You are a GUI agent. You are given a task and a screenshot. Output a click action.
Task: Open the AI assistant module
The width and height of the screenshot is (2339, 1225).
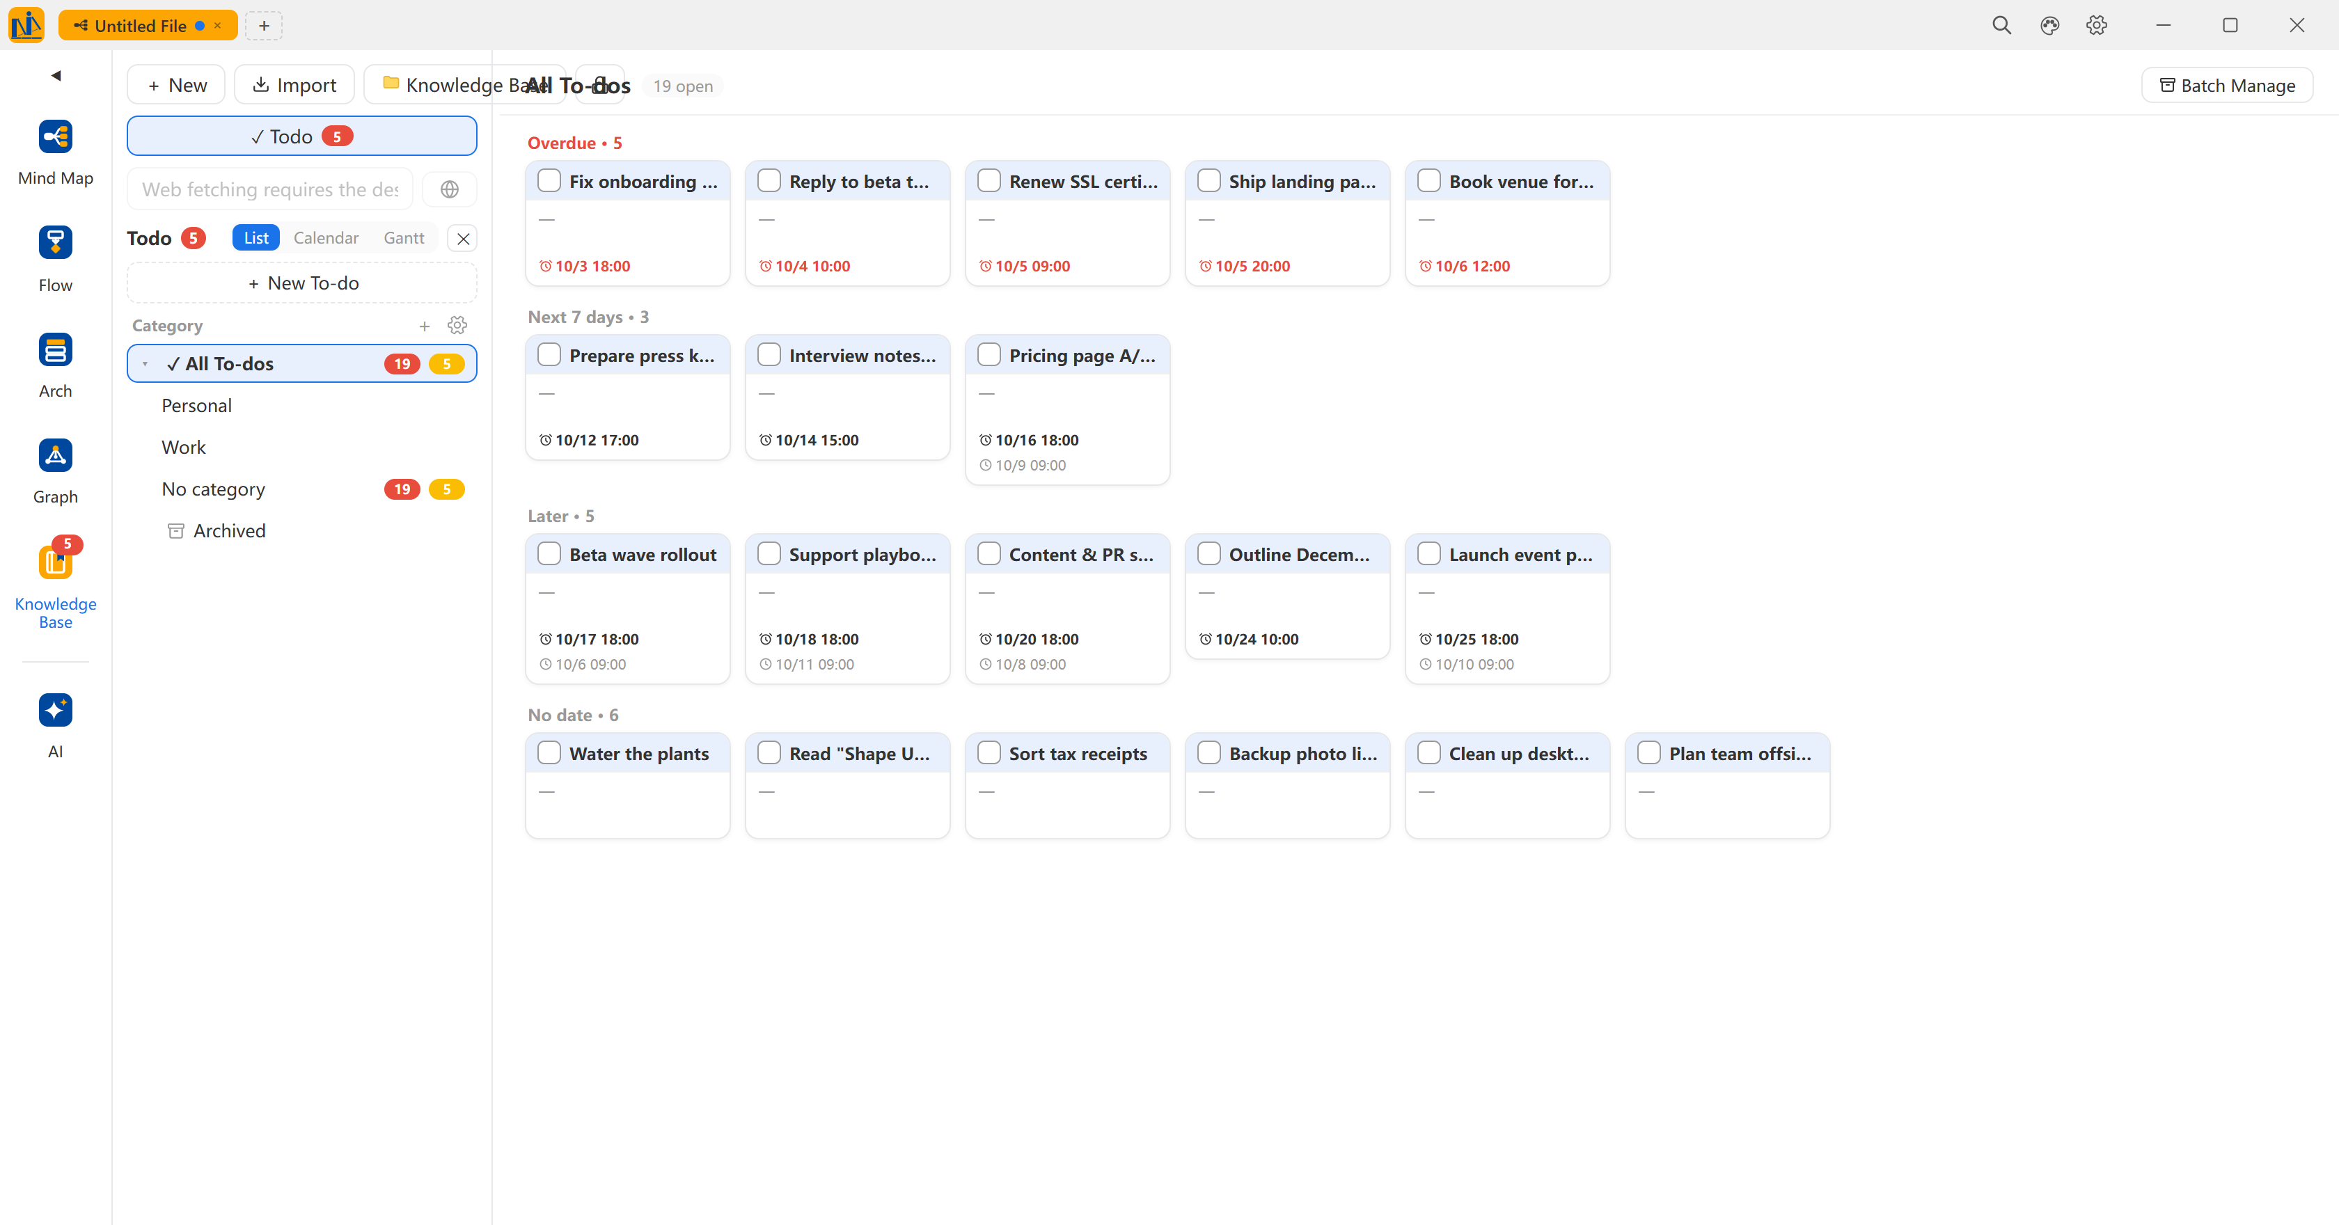tap(56, 725)
